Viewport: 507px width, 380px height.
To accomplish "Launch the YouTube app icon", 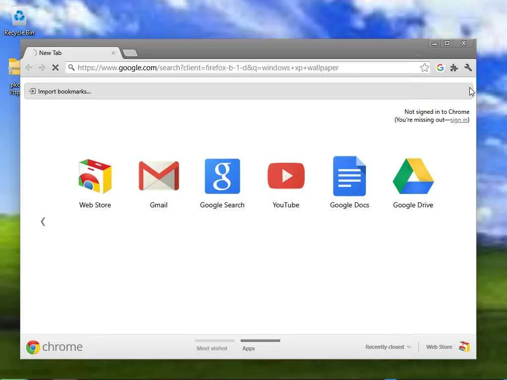I will click(286, 176).
